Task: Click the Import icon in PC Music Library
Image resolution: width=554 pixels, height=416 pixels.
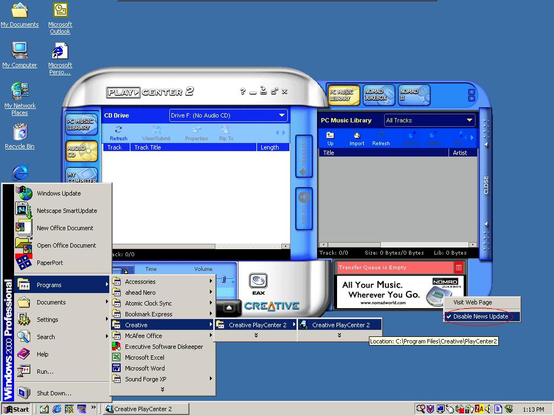Action: [x=357, y=135]
